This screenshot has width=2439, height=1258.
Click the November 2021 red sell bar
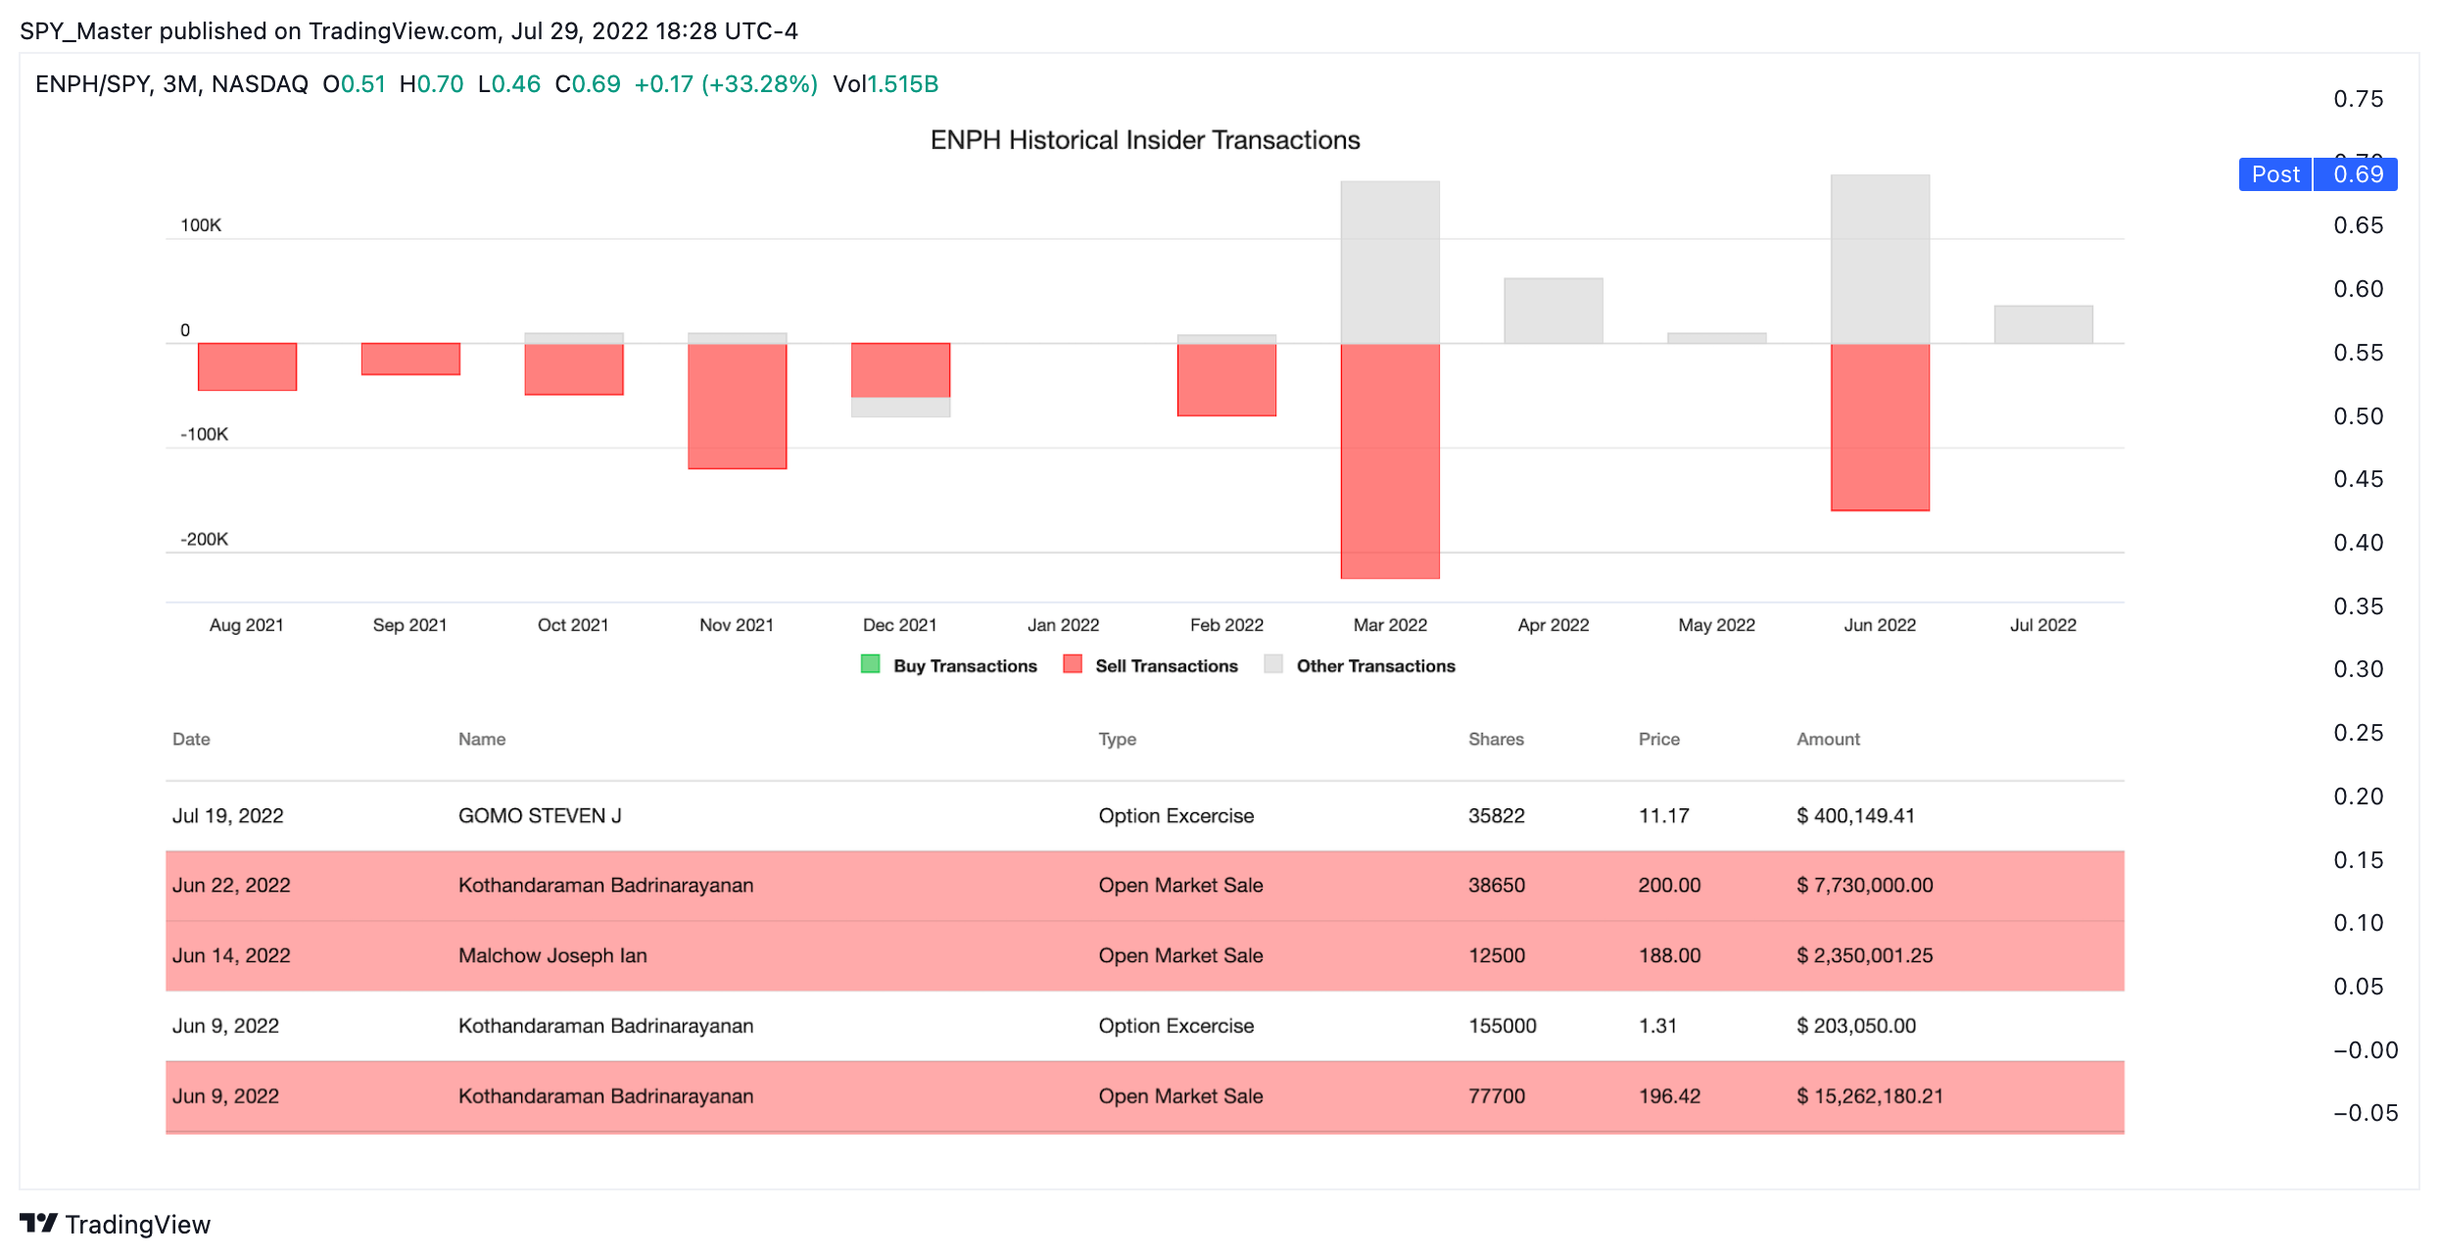pos(737,406)
